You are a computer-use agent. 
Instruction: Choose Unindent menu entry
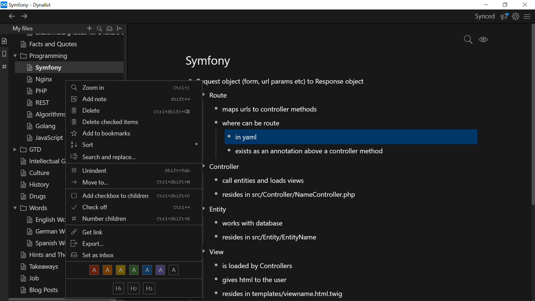134,171
